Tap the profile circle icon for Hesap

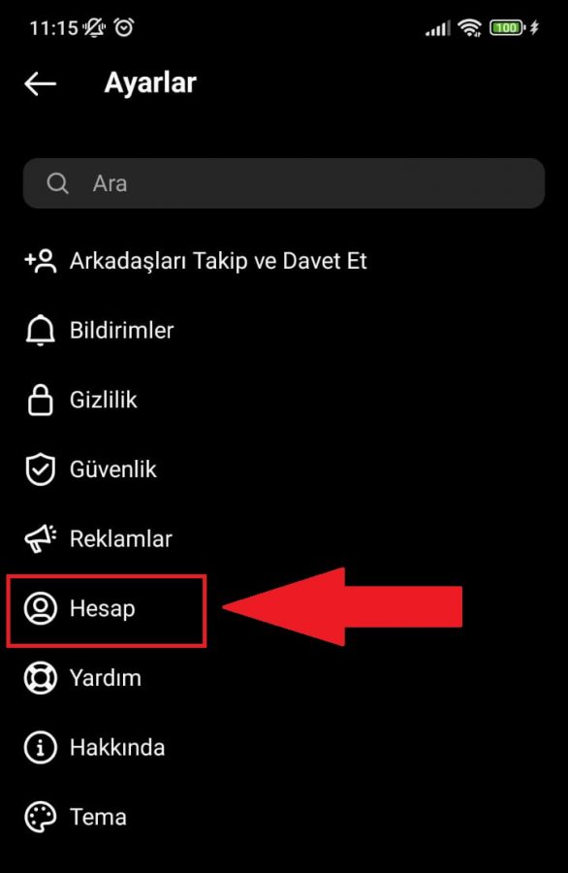pyautogui.click(x=41, y=608)
